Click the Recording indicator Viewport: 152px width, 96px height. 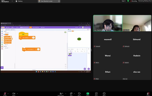(134, 1)
